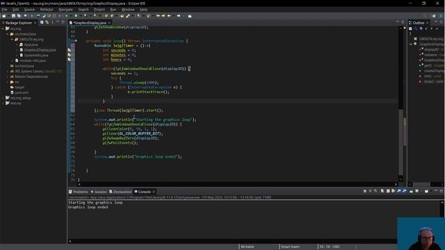
Task: Open the Navigate menu
Action: 65,9
